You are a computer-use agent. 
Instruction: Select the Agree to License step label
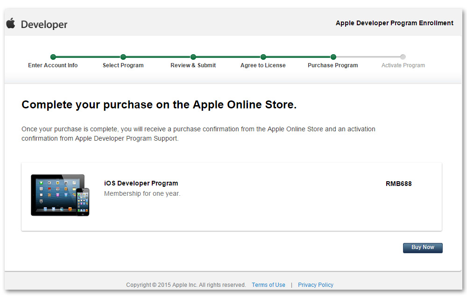tap(263, 65)
